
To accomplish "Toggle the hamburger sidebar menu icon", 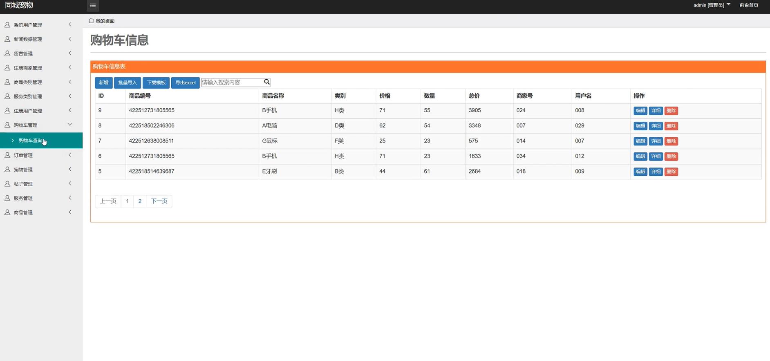I will [93, 5].
